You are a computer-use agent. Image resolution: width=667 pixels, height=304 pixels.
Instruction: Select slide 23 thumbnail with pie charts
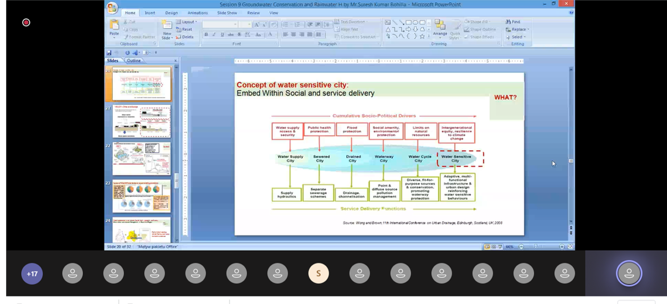[x=142, y=197]
